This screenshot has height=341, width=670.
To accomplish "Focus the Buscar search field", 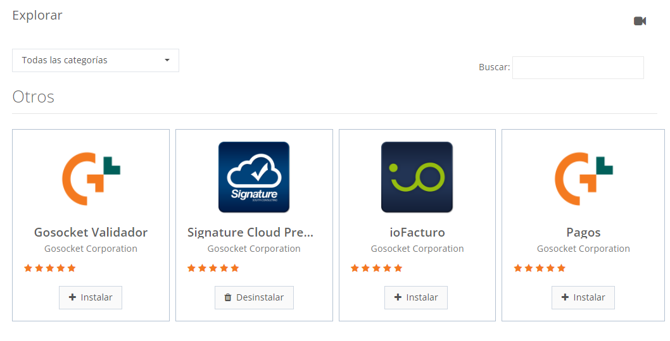I will [578, 68].
